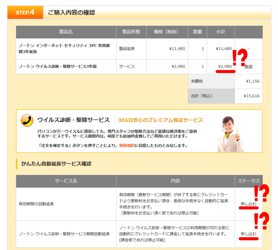
Task: Click the 小計 column header
Action: 221,32
